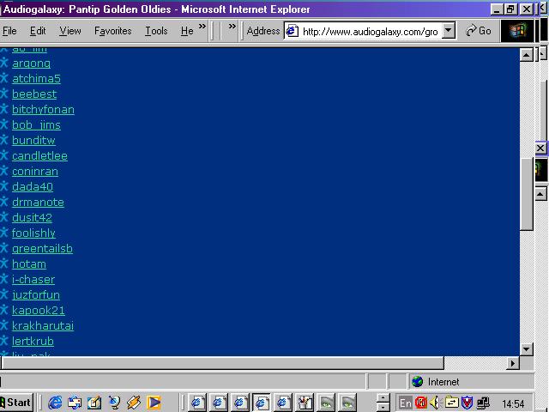This screenshot has height=412, width=549.
Task: Click the user icon beside hotam
Action: (x=3, y=263)
